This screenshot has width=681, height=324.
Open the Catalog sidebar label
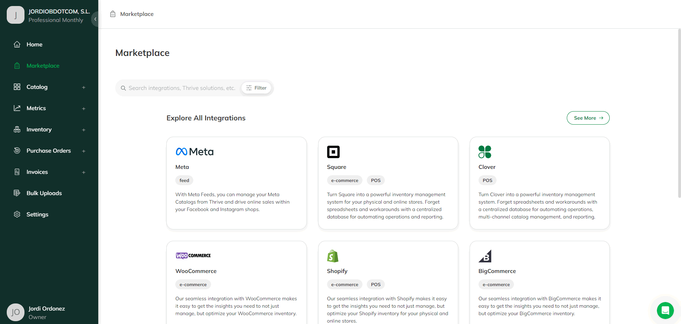[37, 87]
